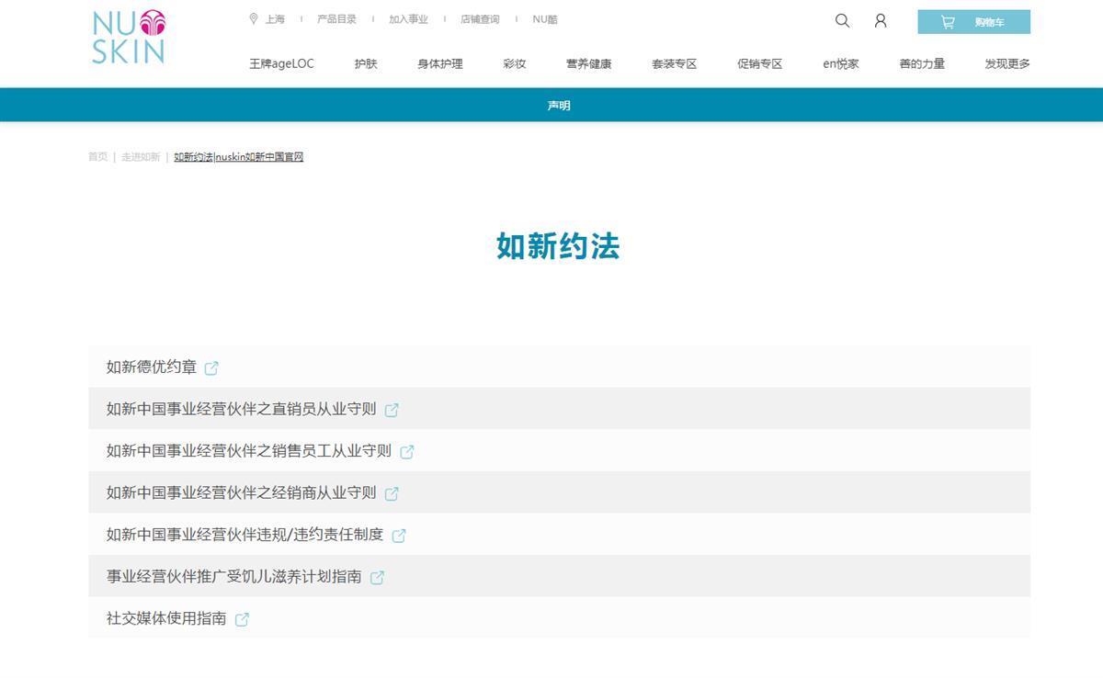Select the 声明 tab in blue bar
The width and height of the screenshot is (1103, 678).
pos(559,106)
